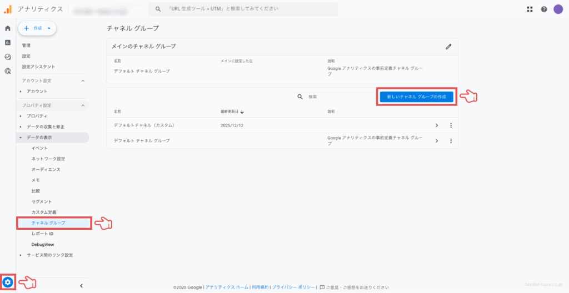Open the Admin gear icon
Screen dimensions: 569x293
point(8,282)
